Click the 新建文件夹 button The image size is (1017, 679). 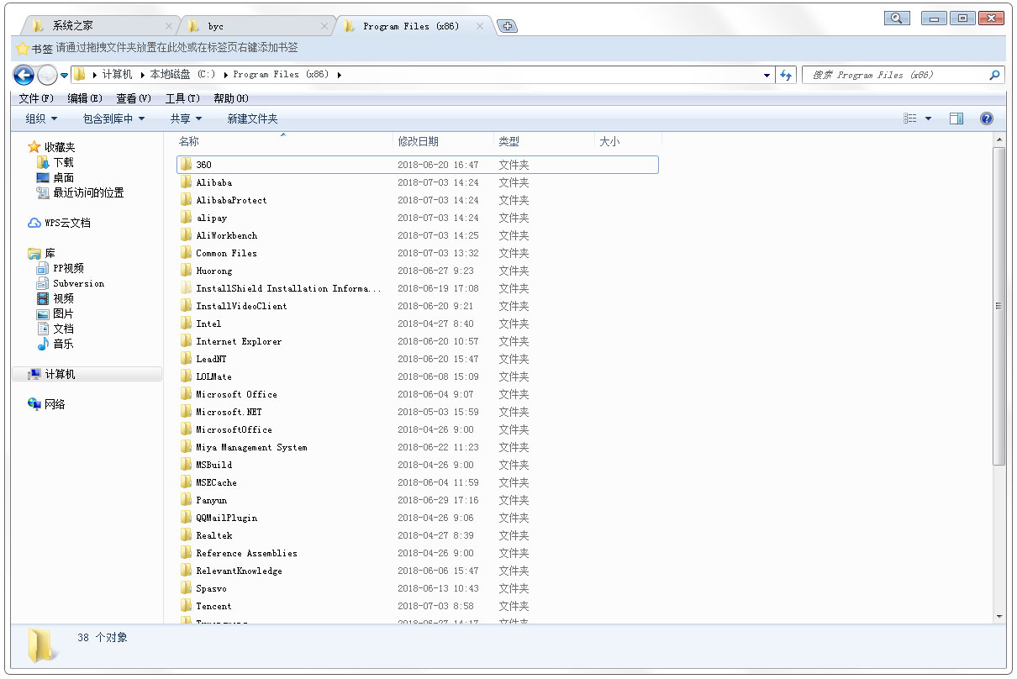[253, 118]
